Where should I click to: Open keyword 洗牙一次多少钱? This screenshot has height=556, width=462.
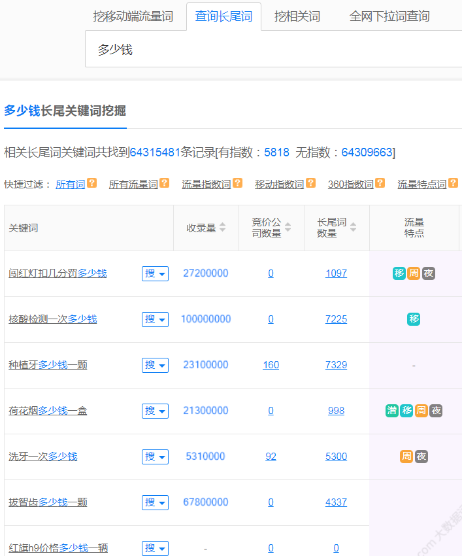click(43, 457)
